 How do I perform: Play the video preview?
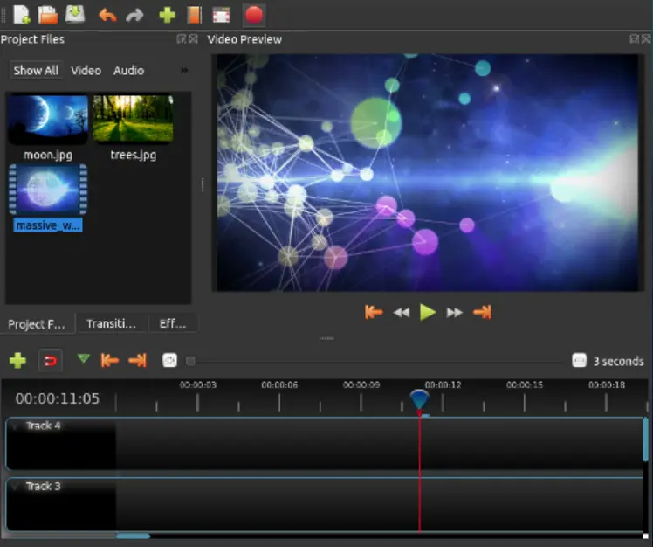click(x=428, y=312)
